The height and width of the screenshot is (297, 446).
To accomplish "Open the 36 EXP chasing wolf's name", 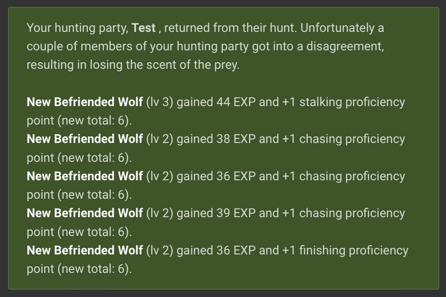I will 85,176.
